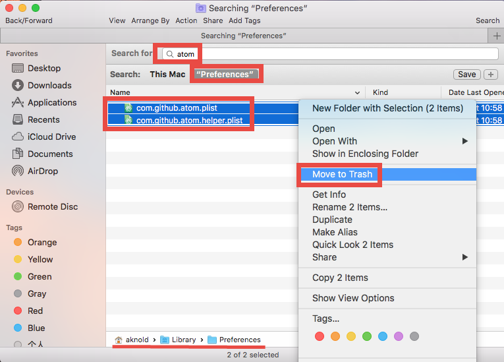Screen dimensions: 504x362
Task: Save the search with Save button
Action: (466, 75)
